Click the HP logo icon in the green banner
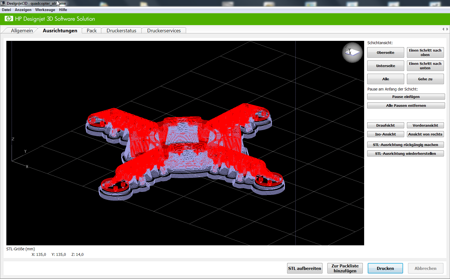 [9, 19]
